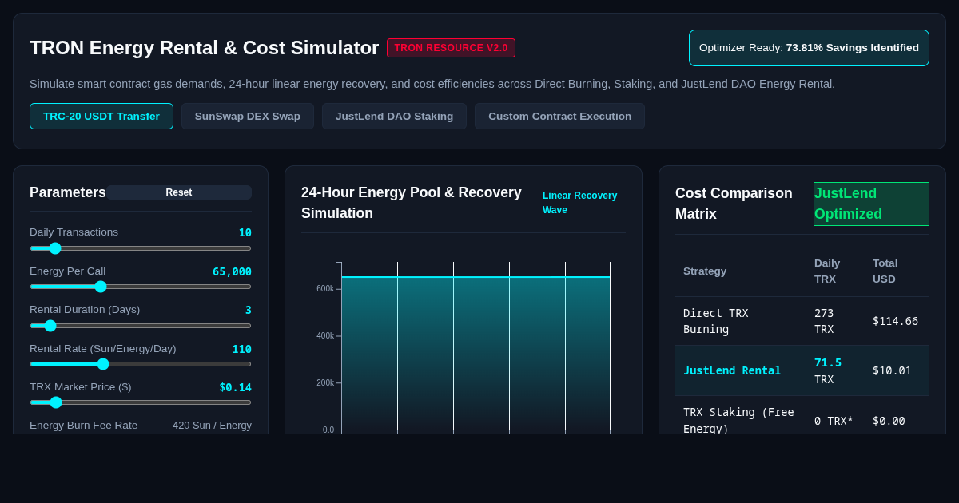Click the 71.5 TRX daily value

828,370
